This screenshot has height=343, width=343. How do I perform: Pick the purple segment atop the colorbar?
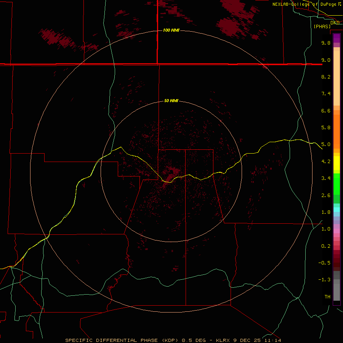(x=337, y=38)
